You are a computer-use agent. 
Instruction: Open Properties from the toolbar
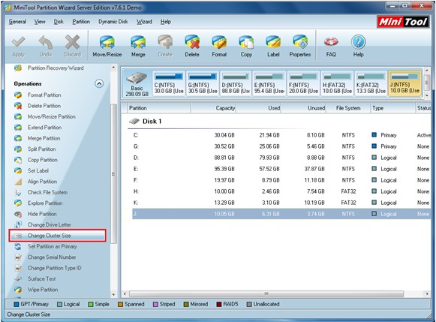[x=299, y=46]
